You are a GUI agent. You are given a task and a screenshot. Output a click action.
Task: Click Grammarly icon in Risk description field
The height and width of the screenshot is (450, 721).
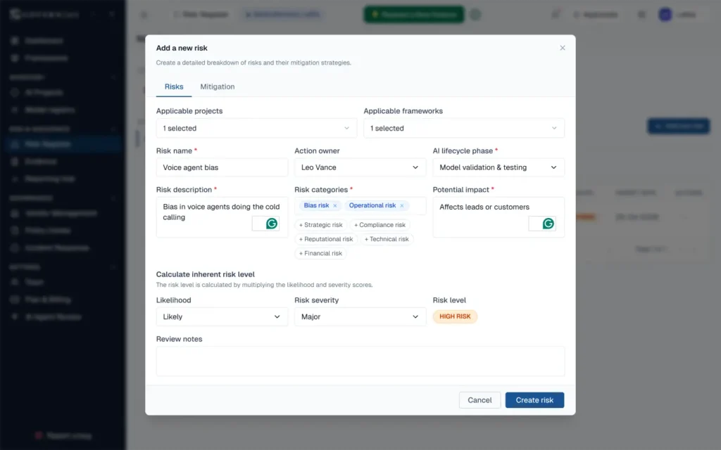pyautogui.click(x=271, y=224)
